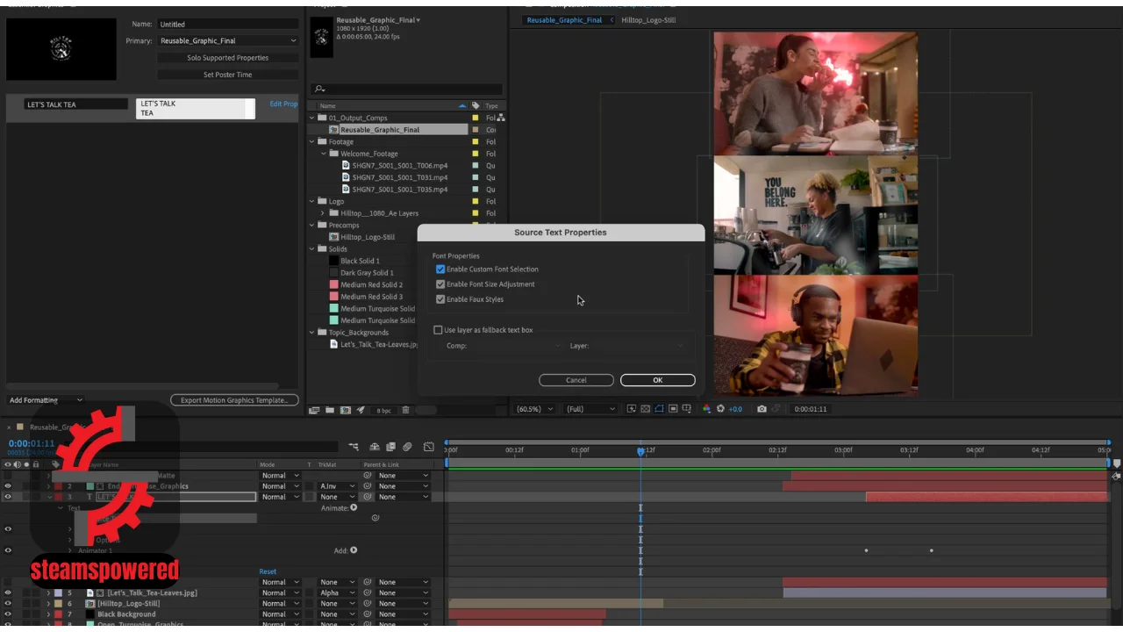The height and width of the screenshot is (632, 1123).
Task: Click the pick whip for layer 5
Action: (x=368, y=592)
